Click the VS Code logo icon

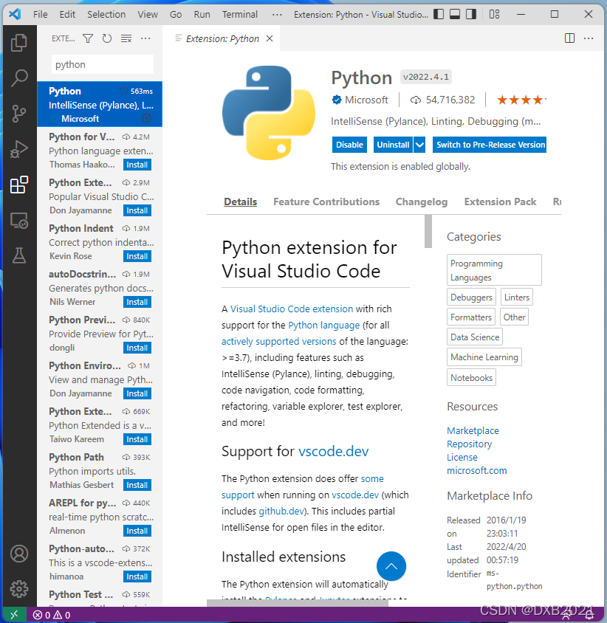[15, 14]
